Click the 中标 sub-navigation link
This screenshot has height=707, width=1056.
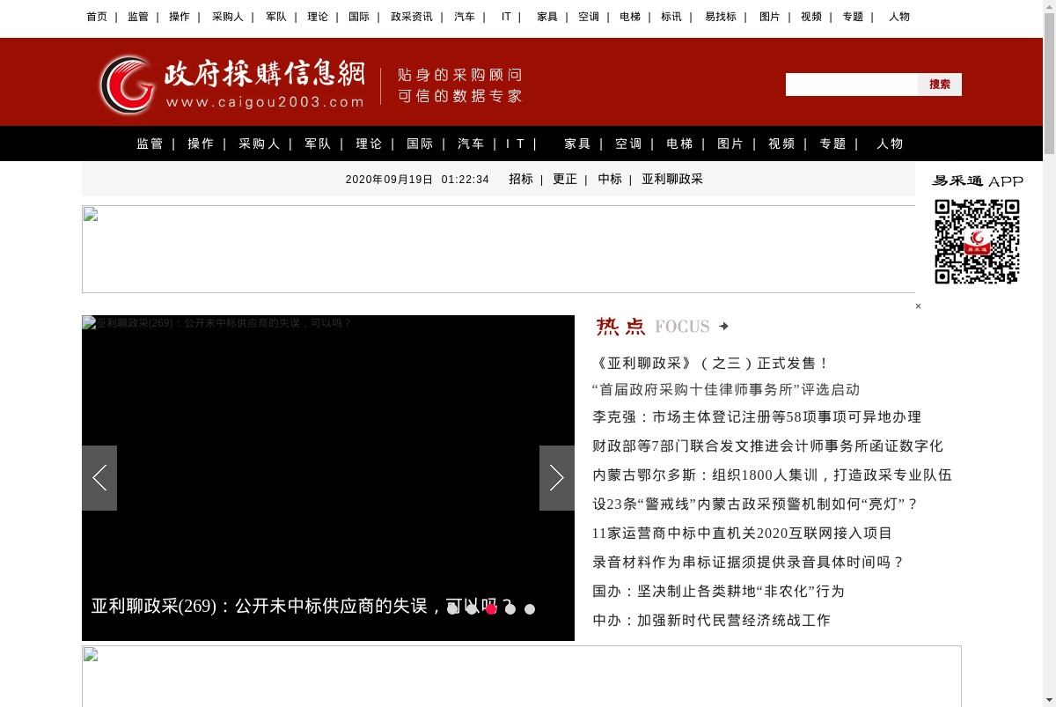coord(610,179)
